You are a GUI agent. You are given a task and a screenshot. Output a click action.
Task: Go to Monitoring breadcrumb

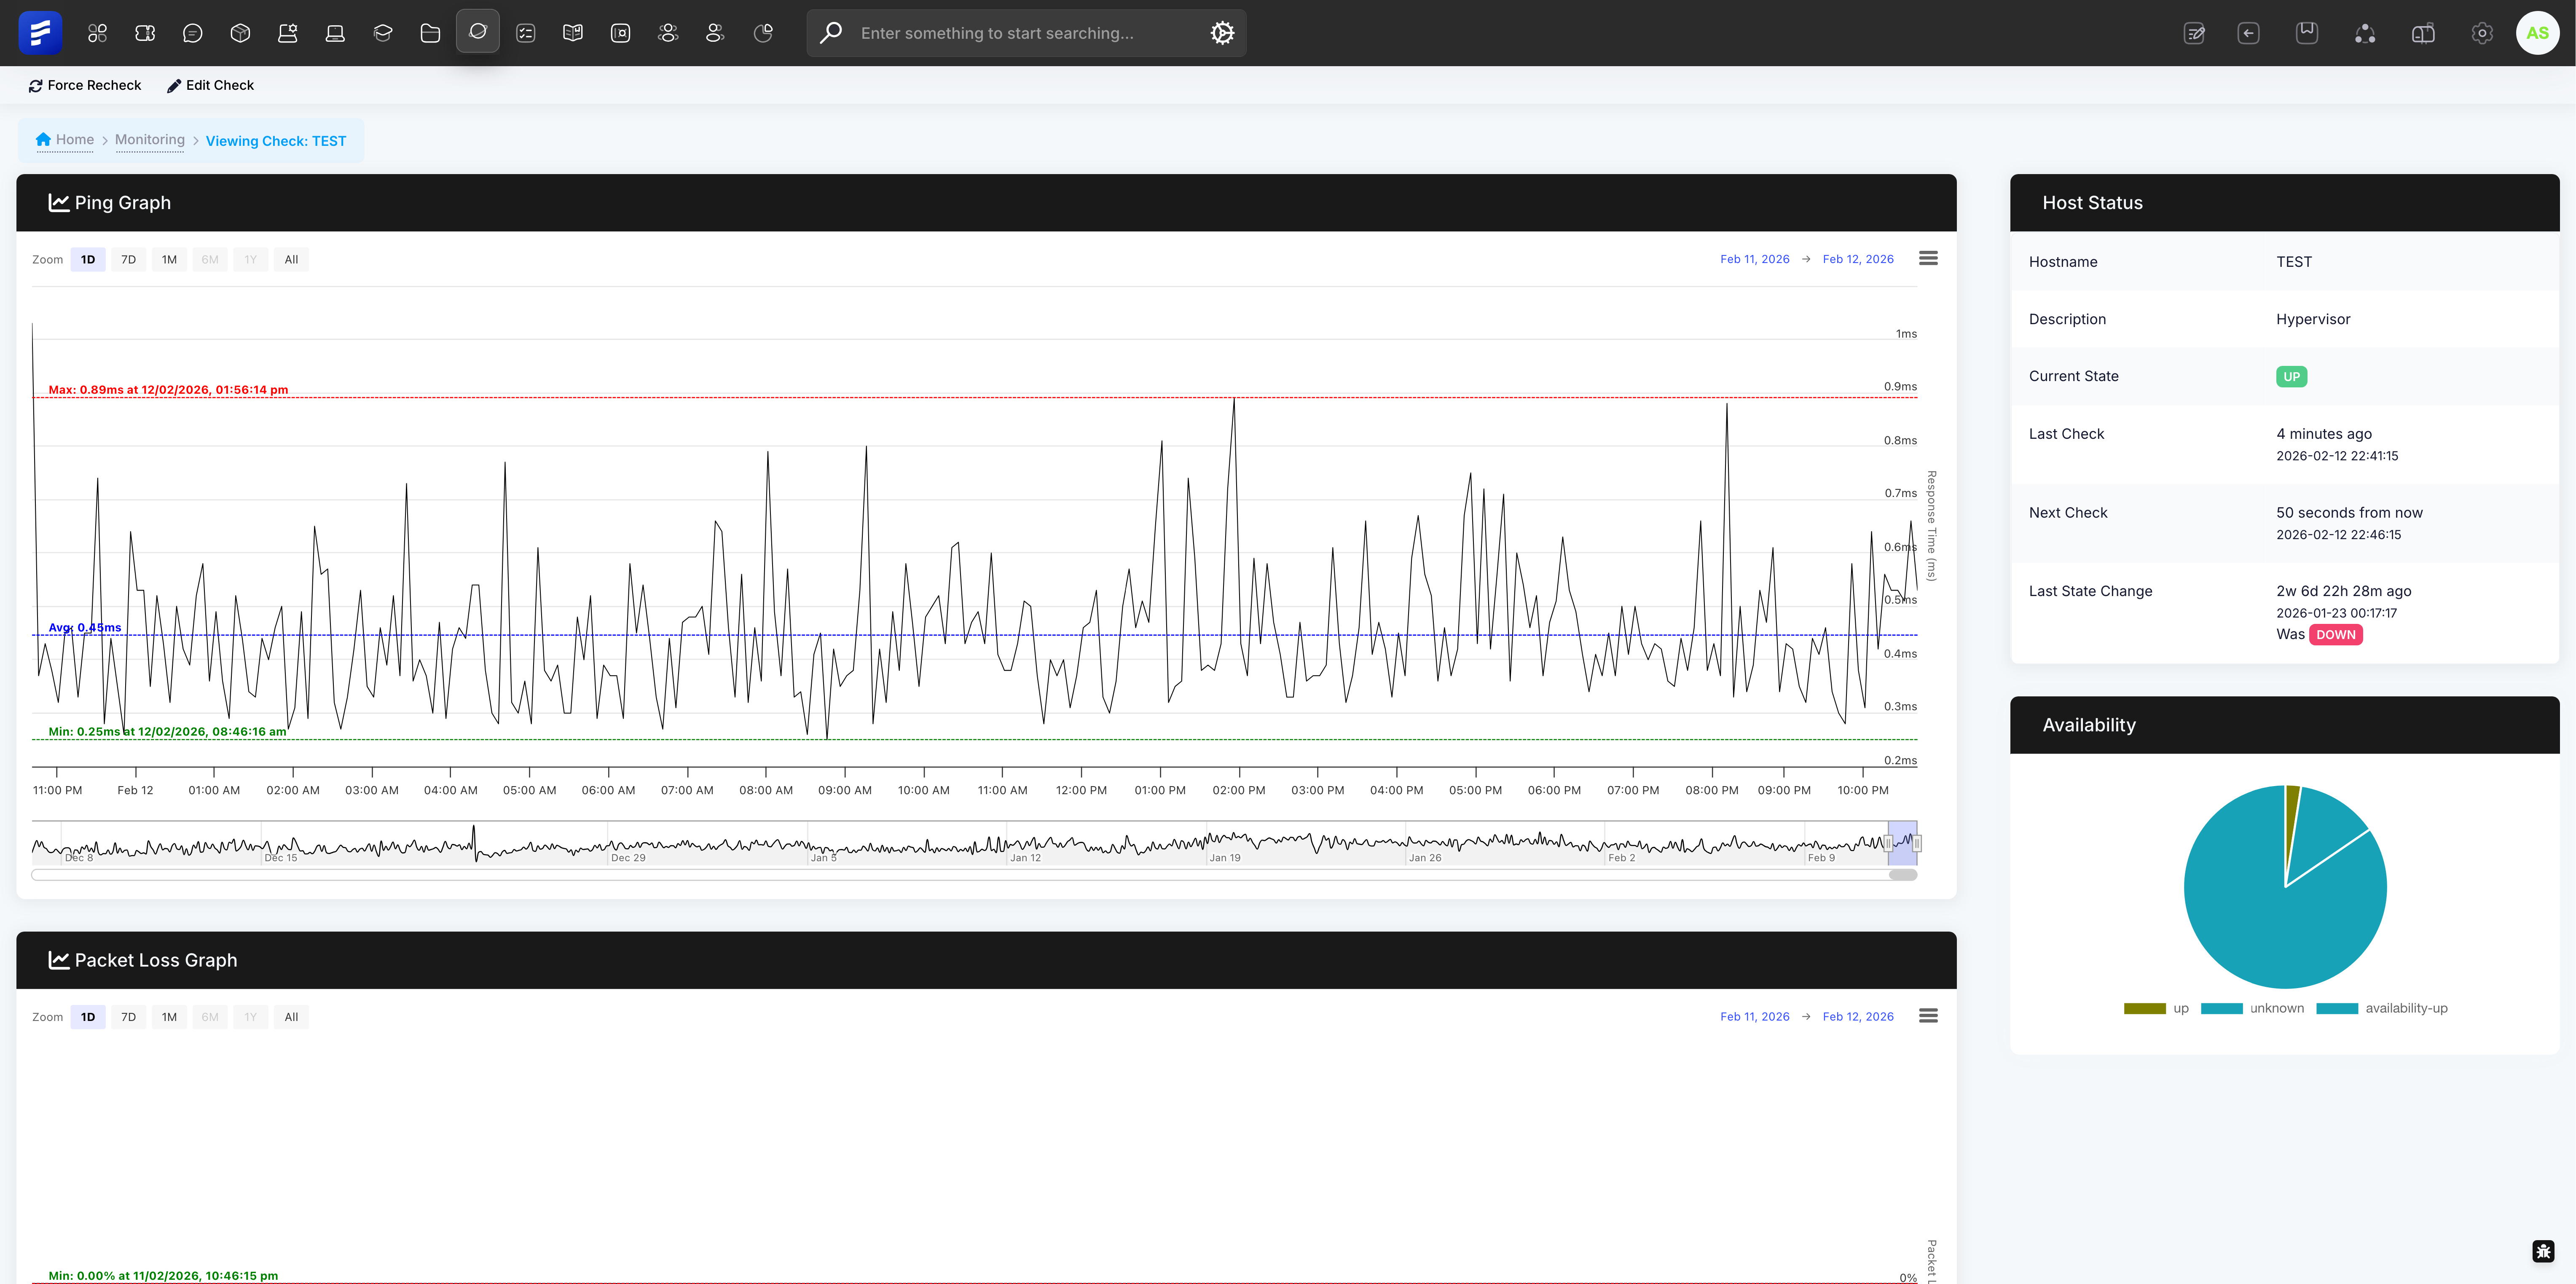[150, 140]
